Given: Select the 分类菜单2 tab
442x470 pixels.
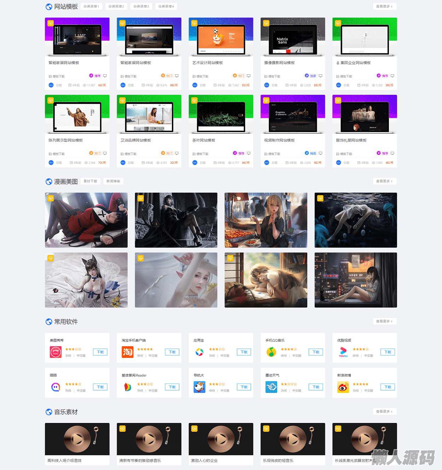Looking at the screenshot, I should click(x=116, y=6).
